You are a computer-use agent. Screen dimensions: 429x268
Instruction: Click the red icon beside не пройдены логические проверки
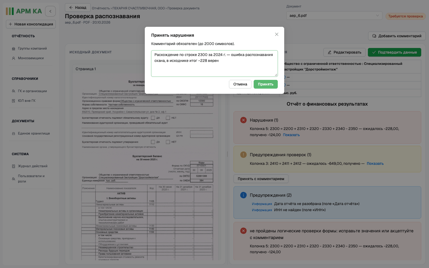(x=243, y=231)
